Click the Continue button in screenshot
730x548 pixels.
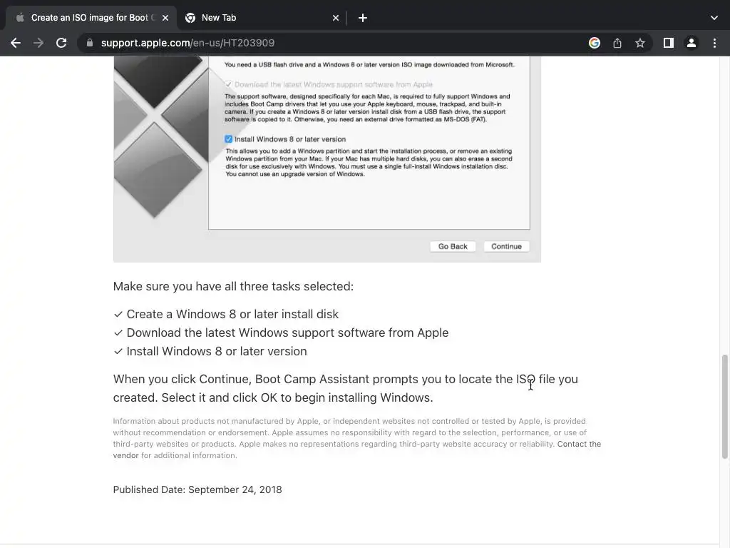click(x=507, y=246)
